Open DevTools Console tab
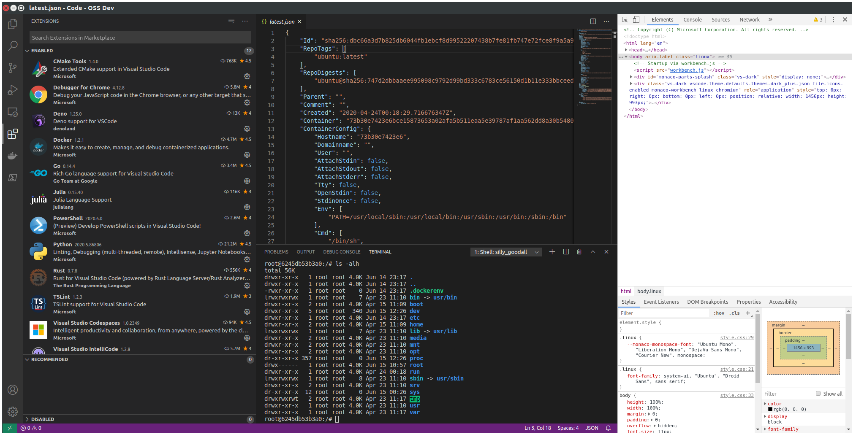 pyautogui.click(x=693, y=20)
